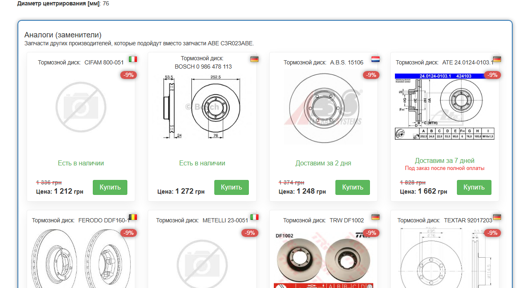Screen dimensions: 521x288
Task: Buy the CIFAM 800-051 brake disc
Action: [110, 187]
